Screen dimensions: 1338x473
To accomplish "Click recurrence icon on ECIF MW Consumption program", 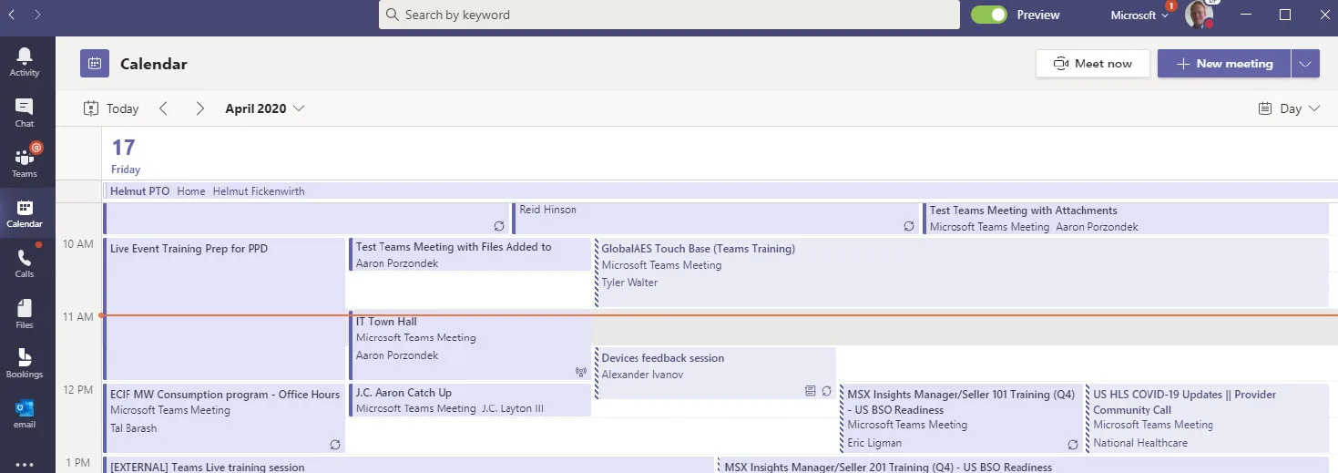I will click(335, 445).
